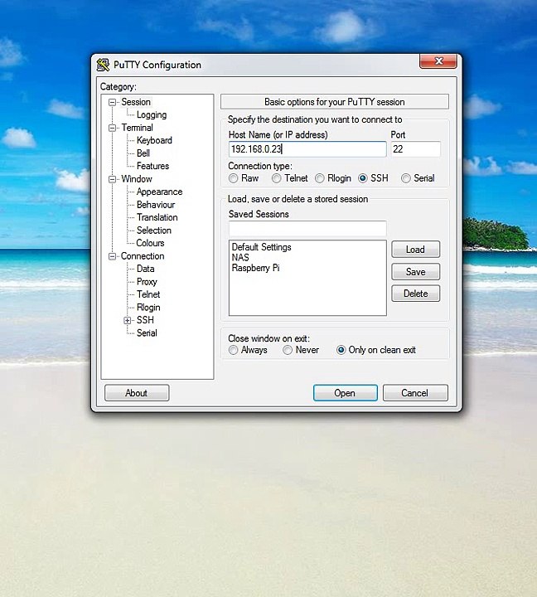This screenshot has height=597, width=537.
Task: Select Default Settings in saved sessions
Action: [x=262, y=247]
